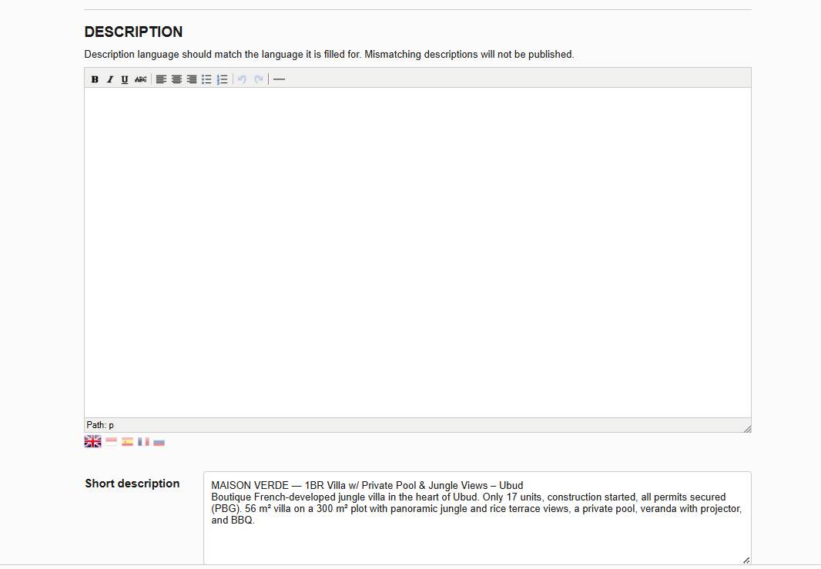
Task: Align text right
Action: click(192, 79)
